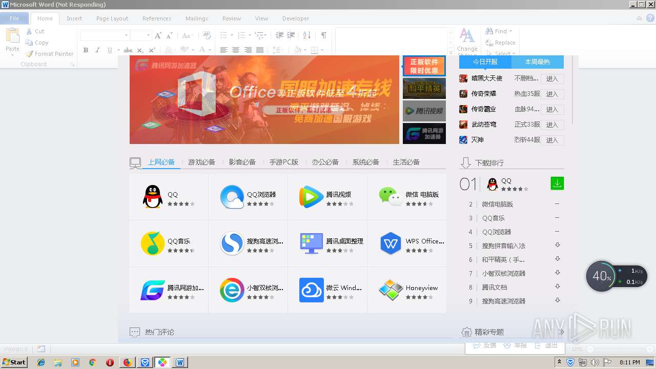Toggle Superscript formatting

tap(152, 50)
